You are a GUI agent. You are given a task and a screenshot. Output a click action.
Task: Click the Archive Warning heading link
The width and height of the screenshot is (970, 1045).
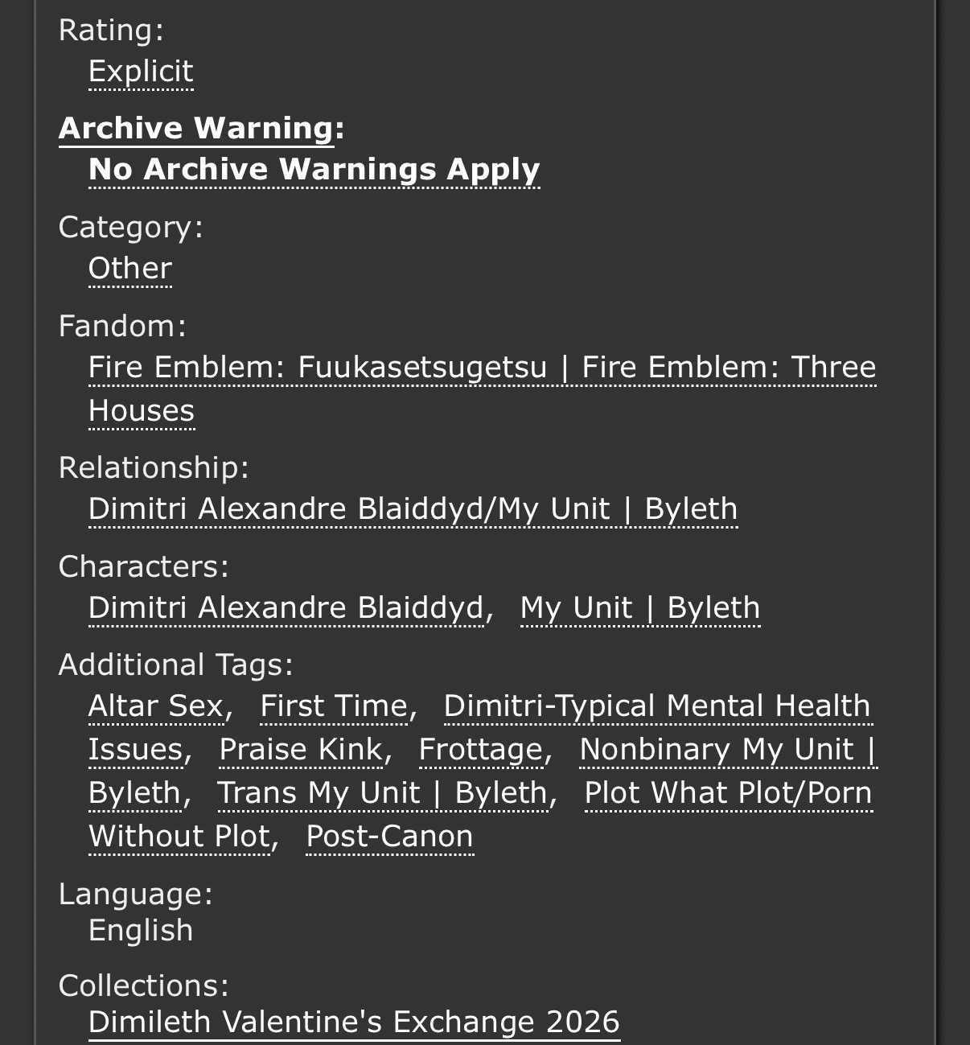196,129
